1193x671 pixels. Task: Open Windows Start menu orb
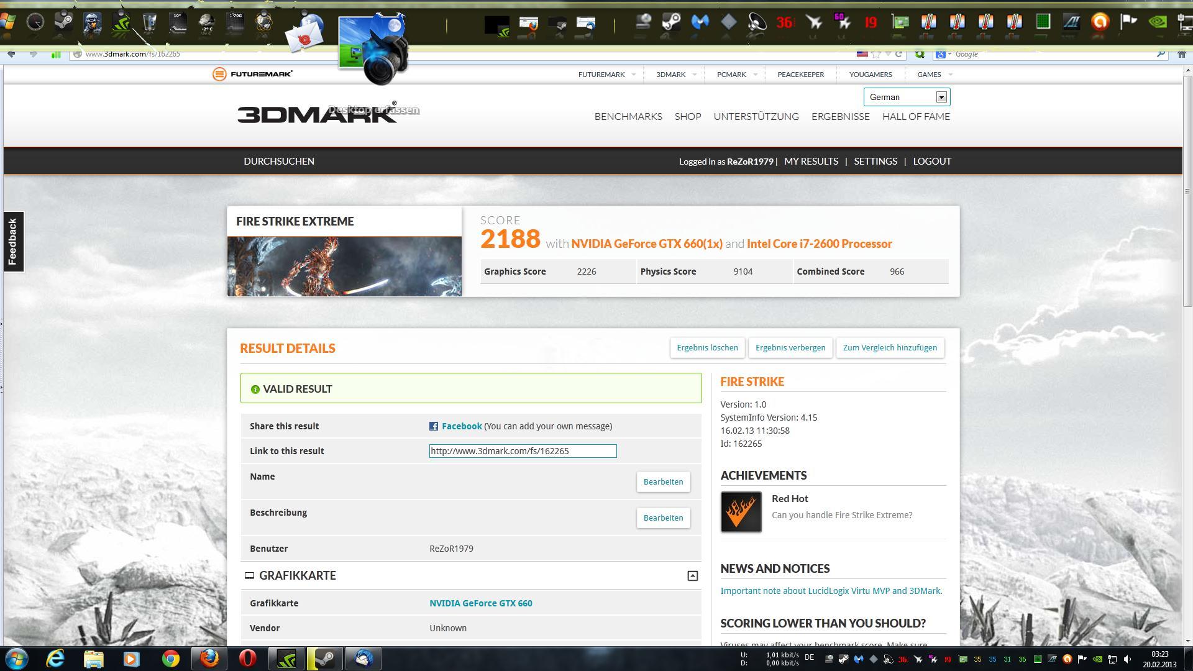point(16,659)
